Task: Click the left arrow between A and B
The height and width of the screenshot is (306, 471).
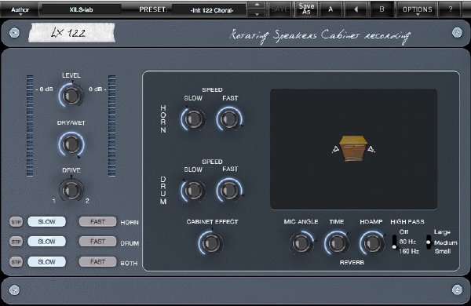Action: tap(356, 9)
